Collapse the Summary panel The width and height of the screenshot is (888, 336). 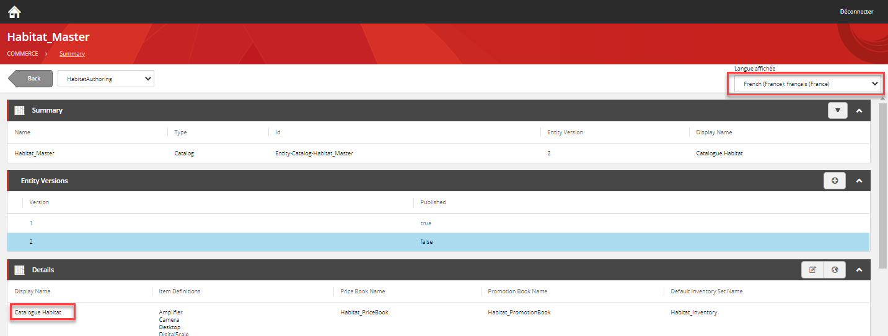pyautogui.click(x=859, y=111)
